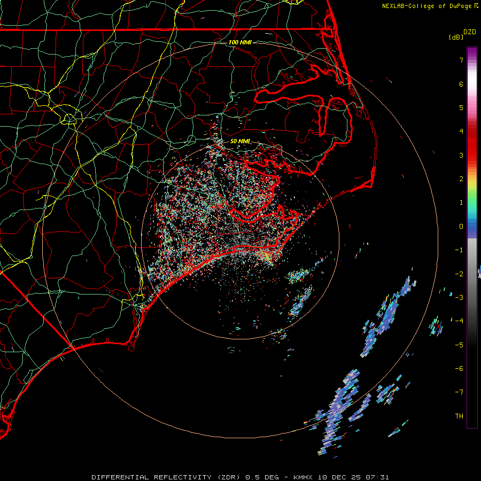Click the 5 value on the scale
The height and width of the screenshot is (481, 481).
461,107
